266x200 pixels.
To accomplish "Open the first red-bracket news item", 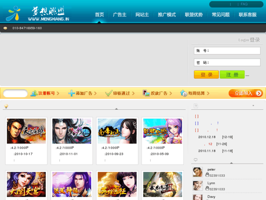I will click(196, 116).
